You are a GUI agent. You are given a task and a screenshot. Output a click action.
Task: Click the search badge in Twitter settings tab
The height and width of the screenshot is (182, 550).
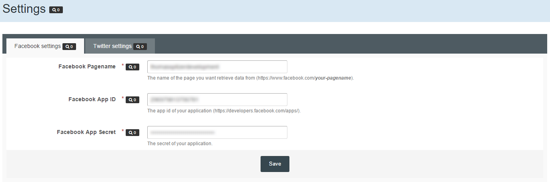(x=140, y=46)
